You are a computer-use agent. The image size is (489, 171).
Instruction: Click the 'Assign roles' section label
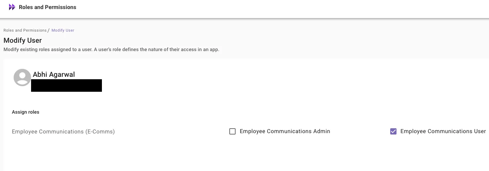tap(25, 112)
